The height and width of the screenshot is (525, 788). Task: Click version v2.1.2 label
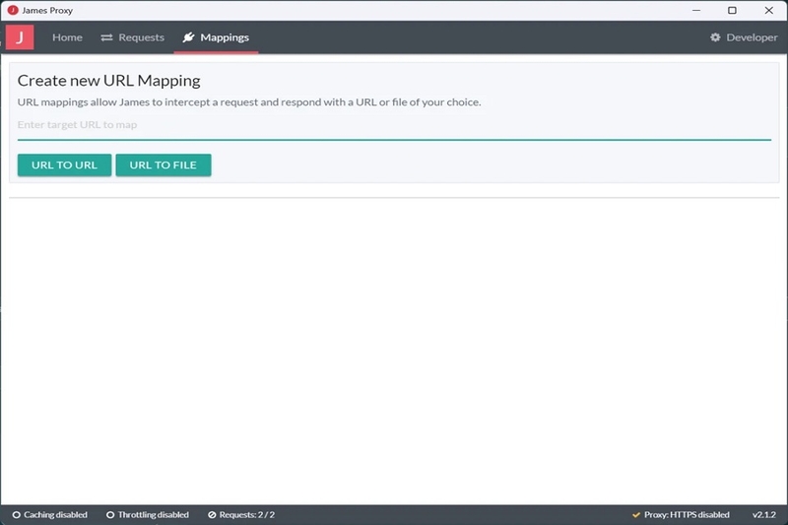point(764,514)
